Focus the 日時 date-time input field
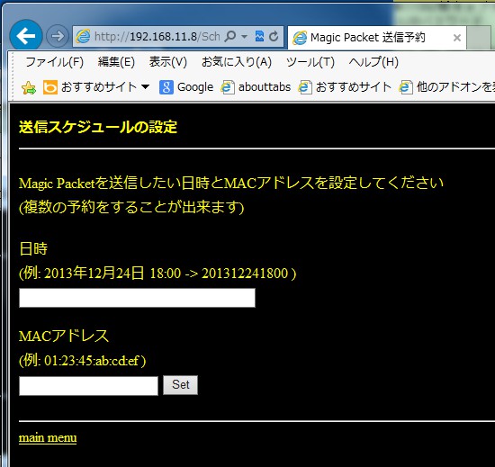495x467 pixels. (137, 298)
